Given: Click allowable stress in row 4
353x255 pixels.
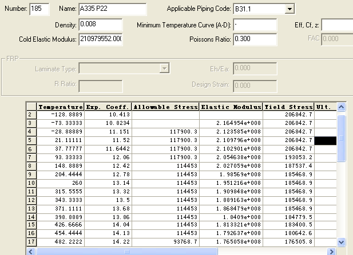Looking at the screenshot, I should coord(165,132).
